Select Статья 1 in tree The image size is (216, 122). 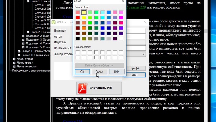(x=43, y=5)
